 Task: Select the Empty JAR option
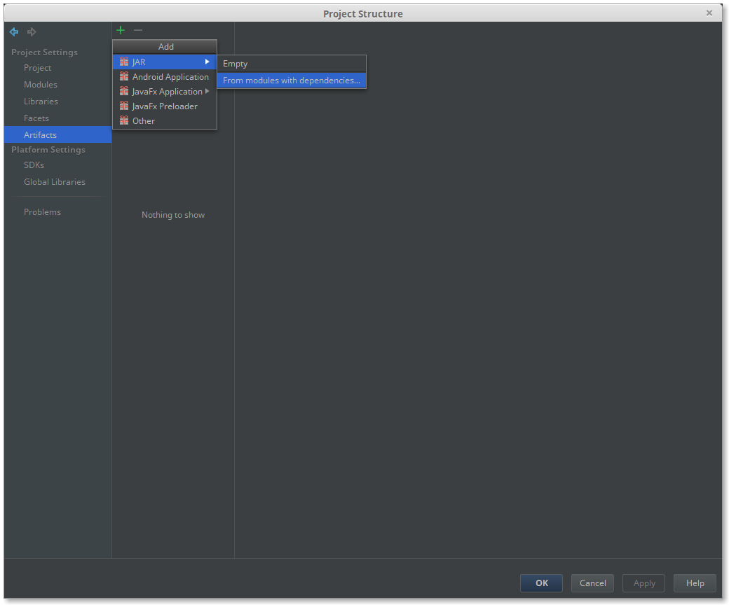[x=236, y=64]
